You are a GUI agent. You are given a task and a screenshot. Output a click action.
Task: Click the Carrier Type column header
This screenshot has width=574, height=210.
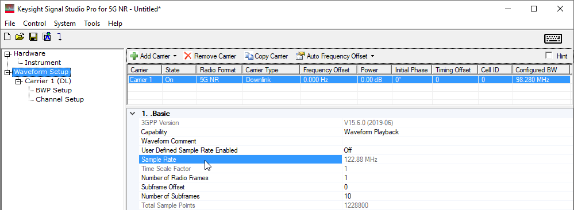pos(271,69)
